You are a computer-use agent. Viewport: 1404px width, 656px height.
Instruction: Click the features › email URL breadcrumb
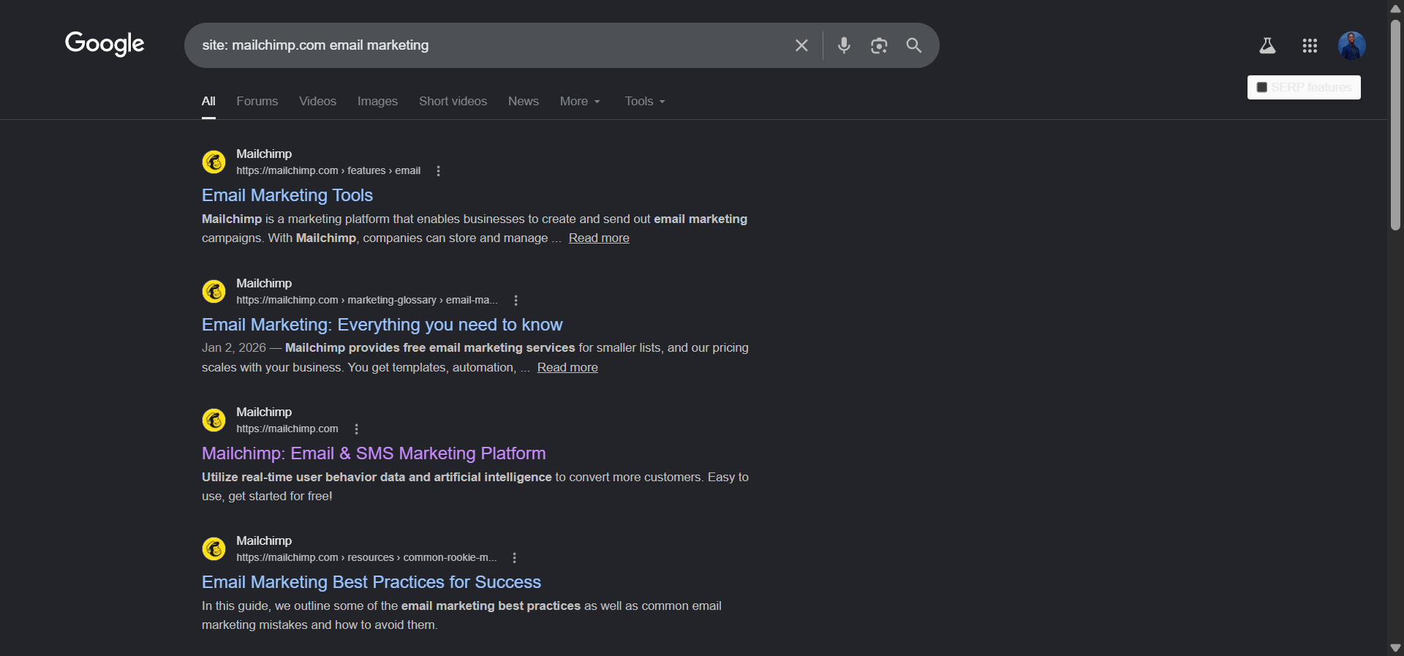pyautogui.click(x=328, y=171)
